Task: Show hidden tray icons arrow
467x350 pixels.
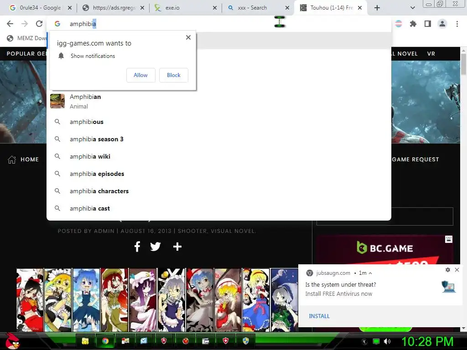Action: pos(364,342)
